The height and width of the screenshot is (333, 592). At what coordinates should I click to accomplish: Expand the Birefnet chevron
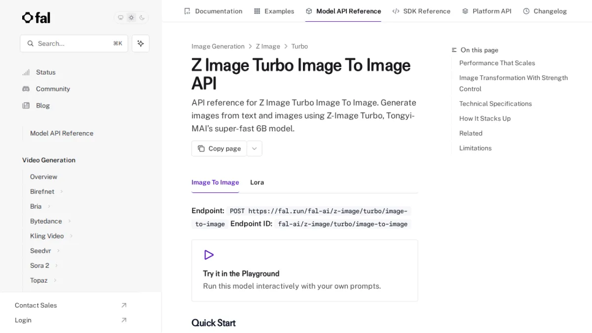coord(62,191)
